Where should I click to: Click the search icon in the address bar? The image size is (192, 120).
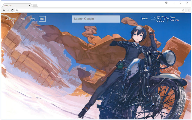pyautogui.click(x=17, y=10)
